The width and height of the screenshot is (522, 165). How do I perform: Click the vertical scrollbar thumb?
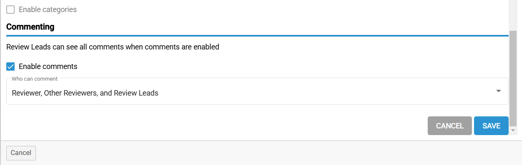[x=513, y=79]
